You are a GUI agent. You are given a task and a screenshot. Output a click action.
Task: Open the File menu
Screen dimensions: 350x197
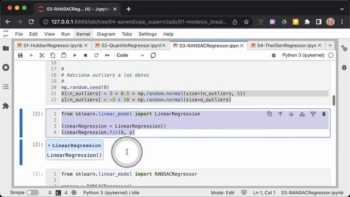click(x=19, y=34)
